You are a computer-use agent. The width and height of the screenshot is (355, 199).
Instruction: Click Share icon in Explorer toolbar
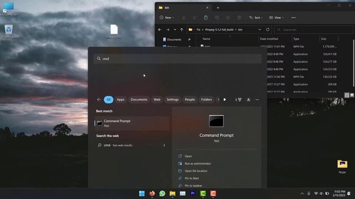point(228,18)
